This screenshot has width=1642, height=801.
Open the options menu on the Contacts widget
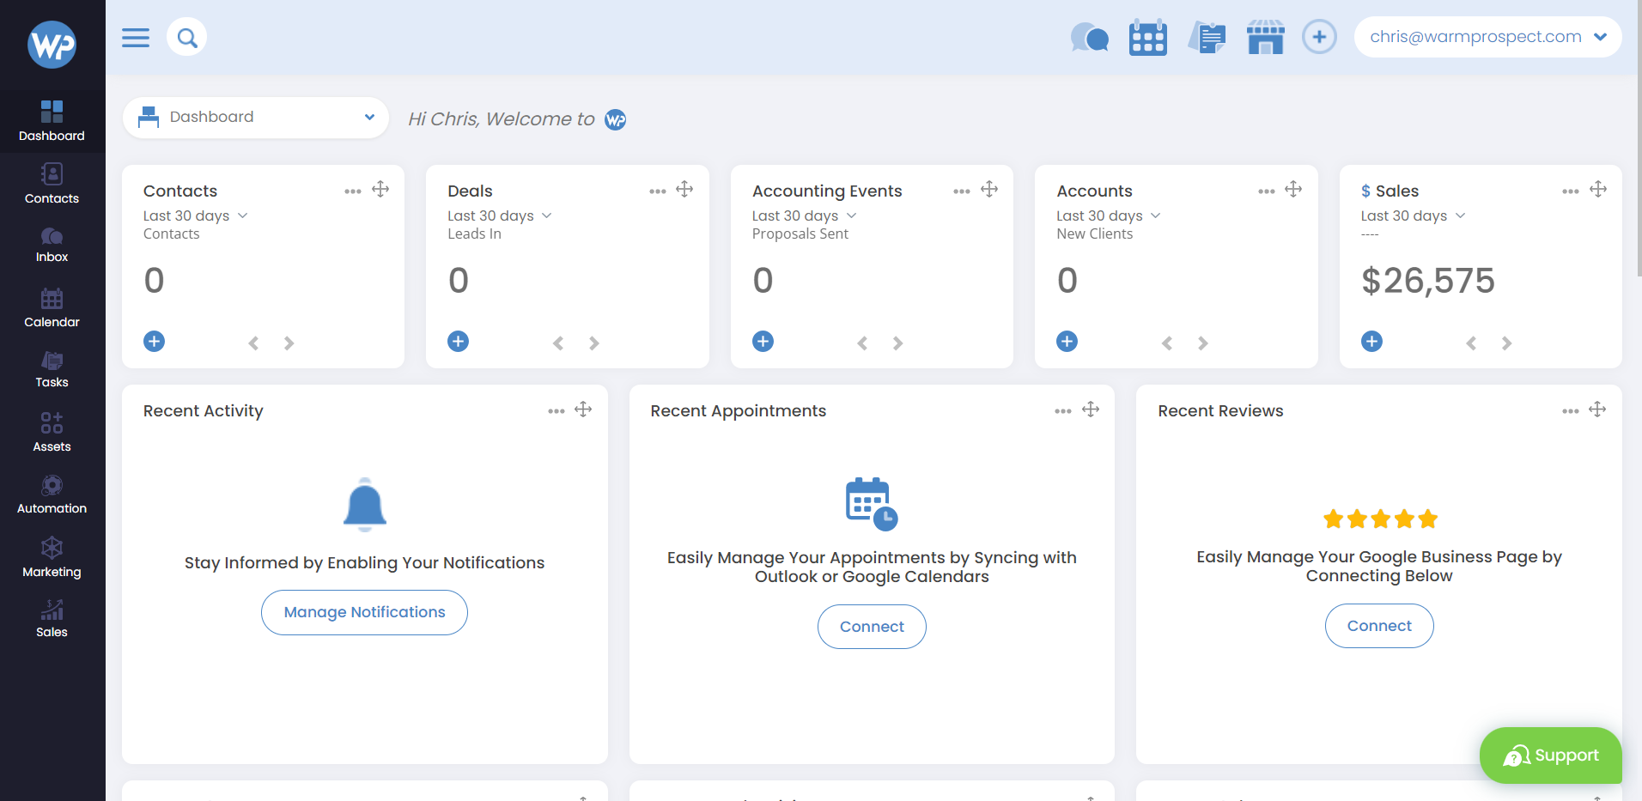click(352, 191)
